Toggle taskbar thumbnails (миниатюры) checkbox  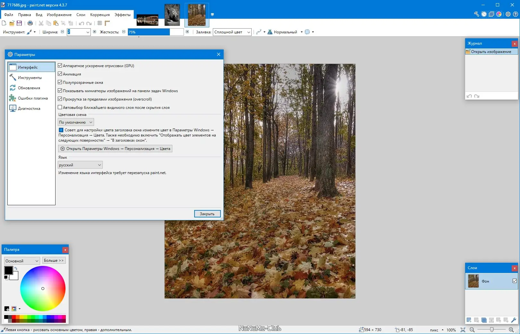pyautogui.click(x=60, y=91)
